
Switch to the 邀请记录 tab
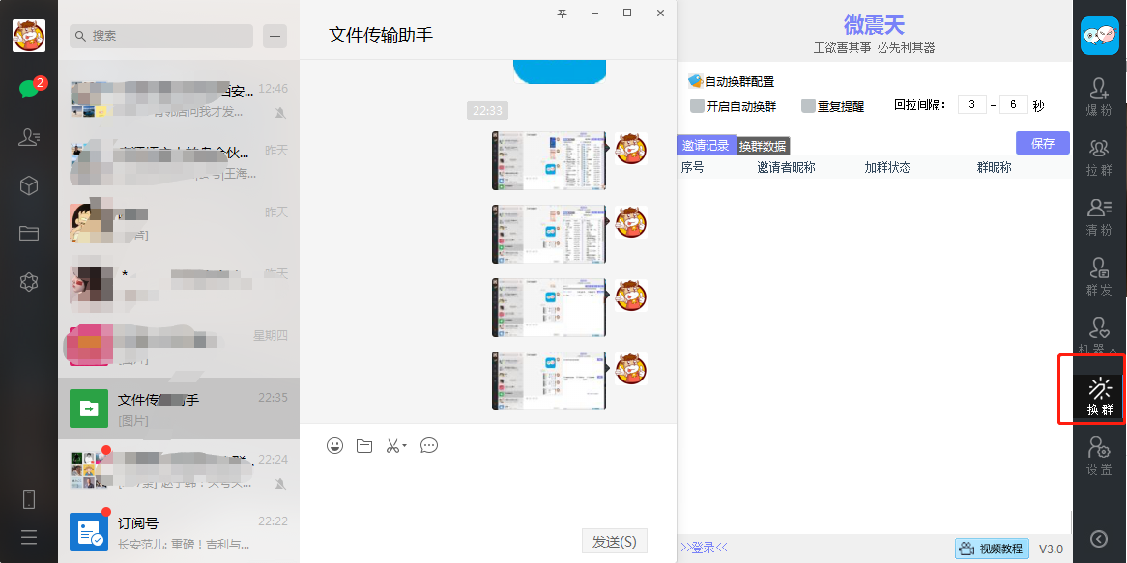706,145
